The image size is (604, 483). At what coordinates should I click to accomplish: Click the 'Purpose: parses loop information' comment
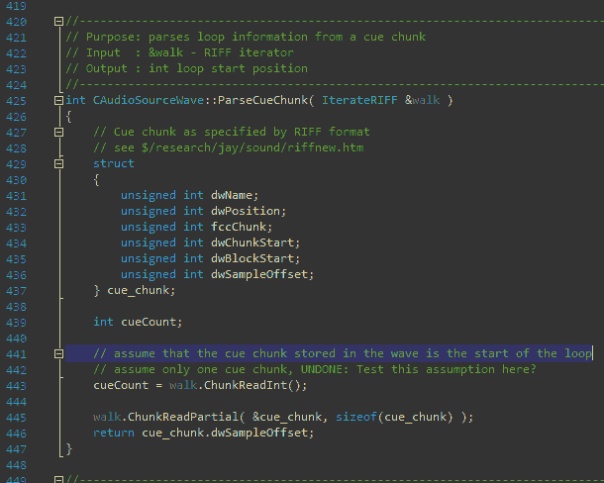tap(246, 37)
